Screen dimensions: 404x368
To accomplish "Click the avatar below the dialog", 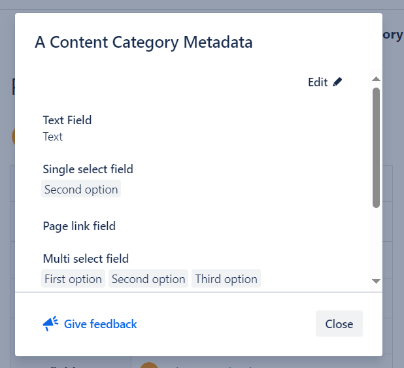I will [149, 364].
